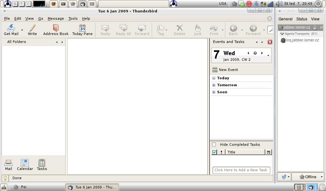The image size is (326, 191).
Task: Close the Events and Tasks pane
Action: 270,42
